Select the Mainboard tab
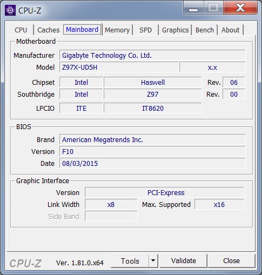 [x=82, y=29]
